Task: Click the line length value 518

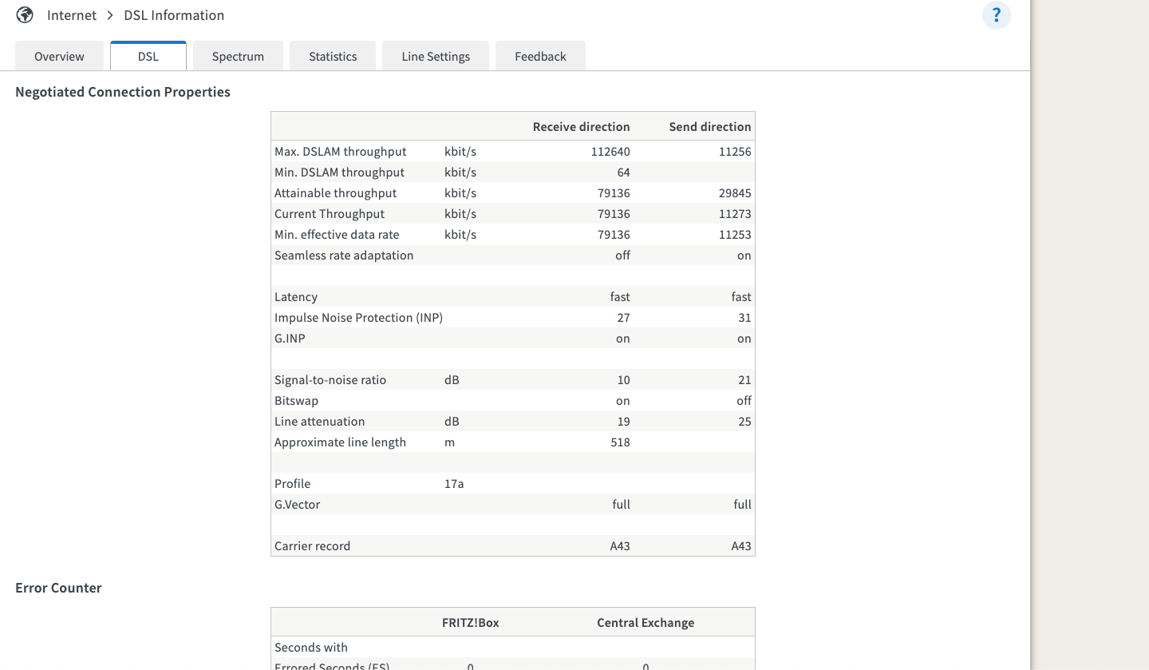Action: pyautogui.click(x=620, y=442)
